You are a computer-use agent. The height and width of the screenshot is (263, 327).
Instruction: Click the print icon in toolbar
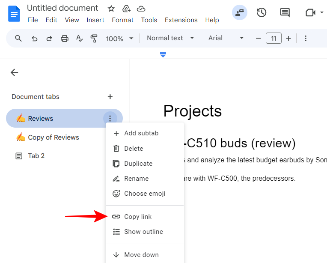pos(64,39)
